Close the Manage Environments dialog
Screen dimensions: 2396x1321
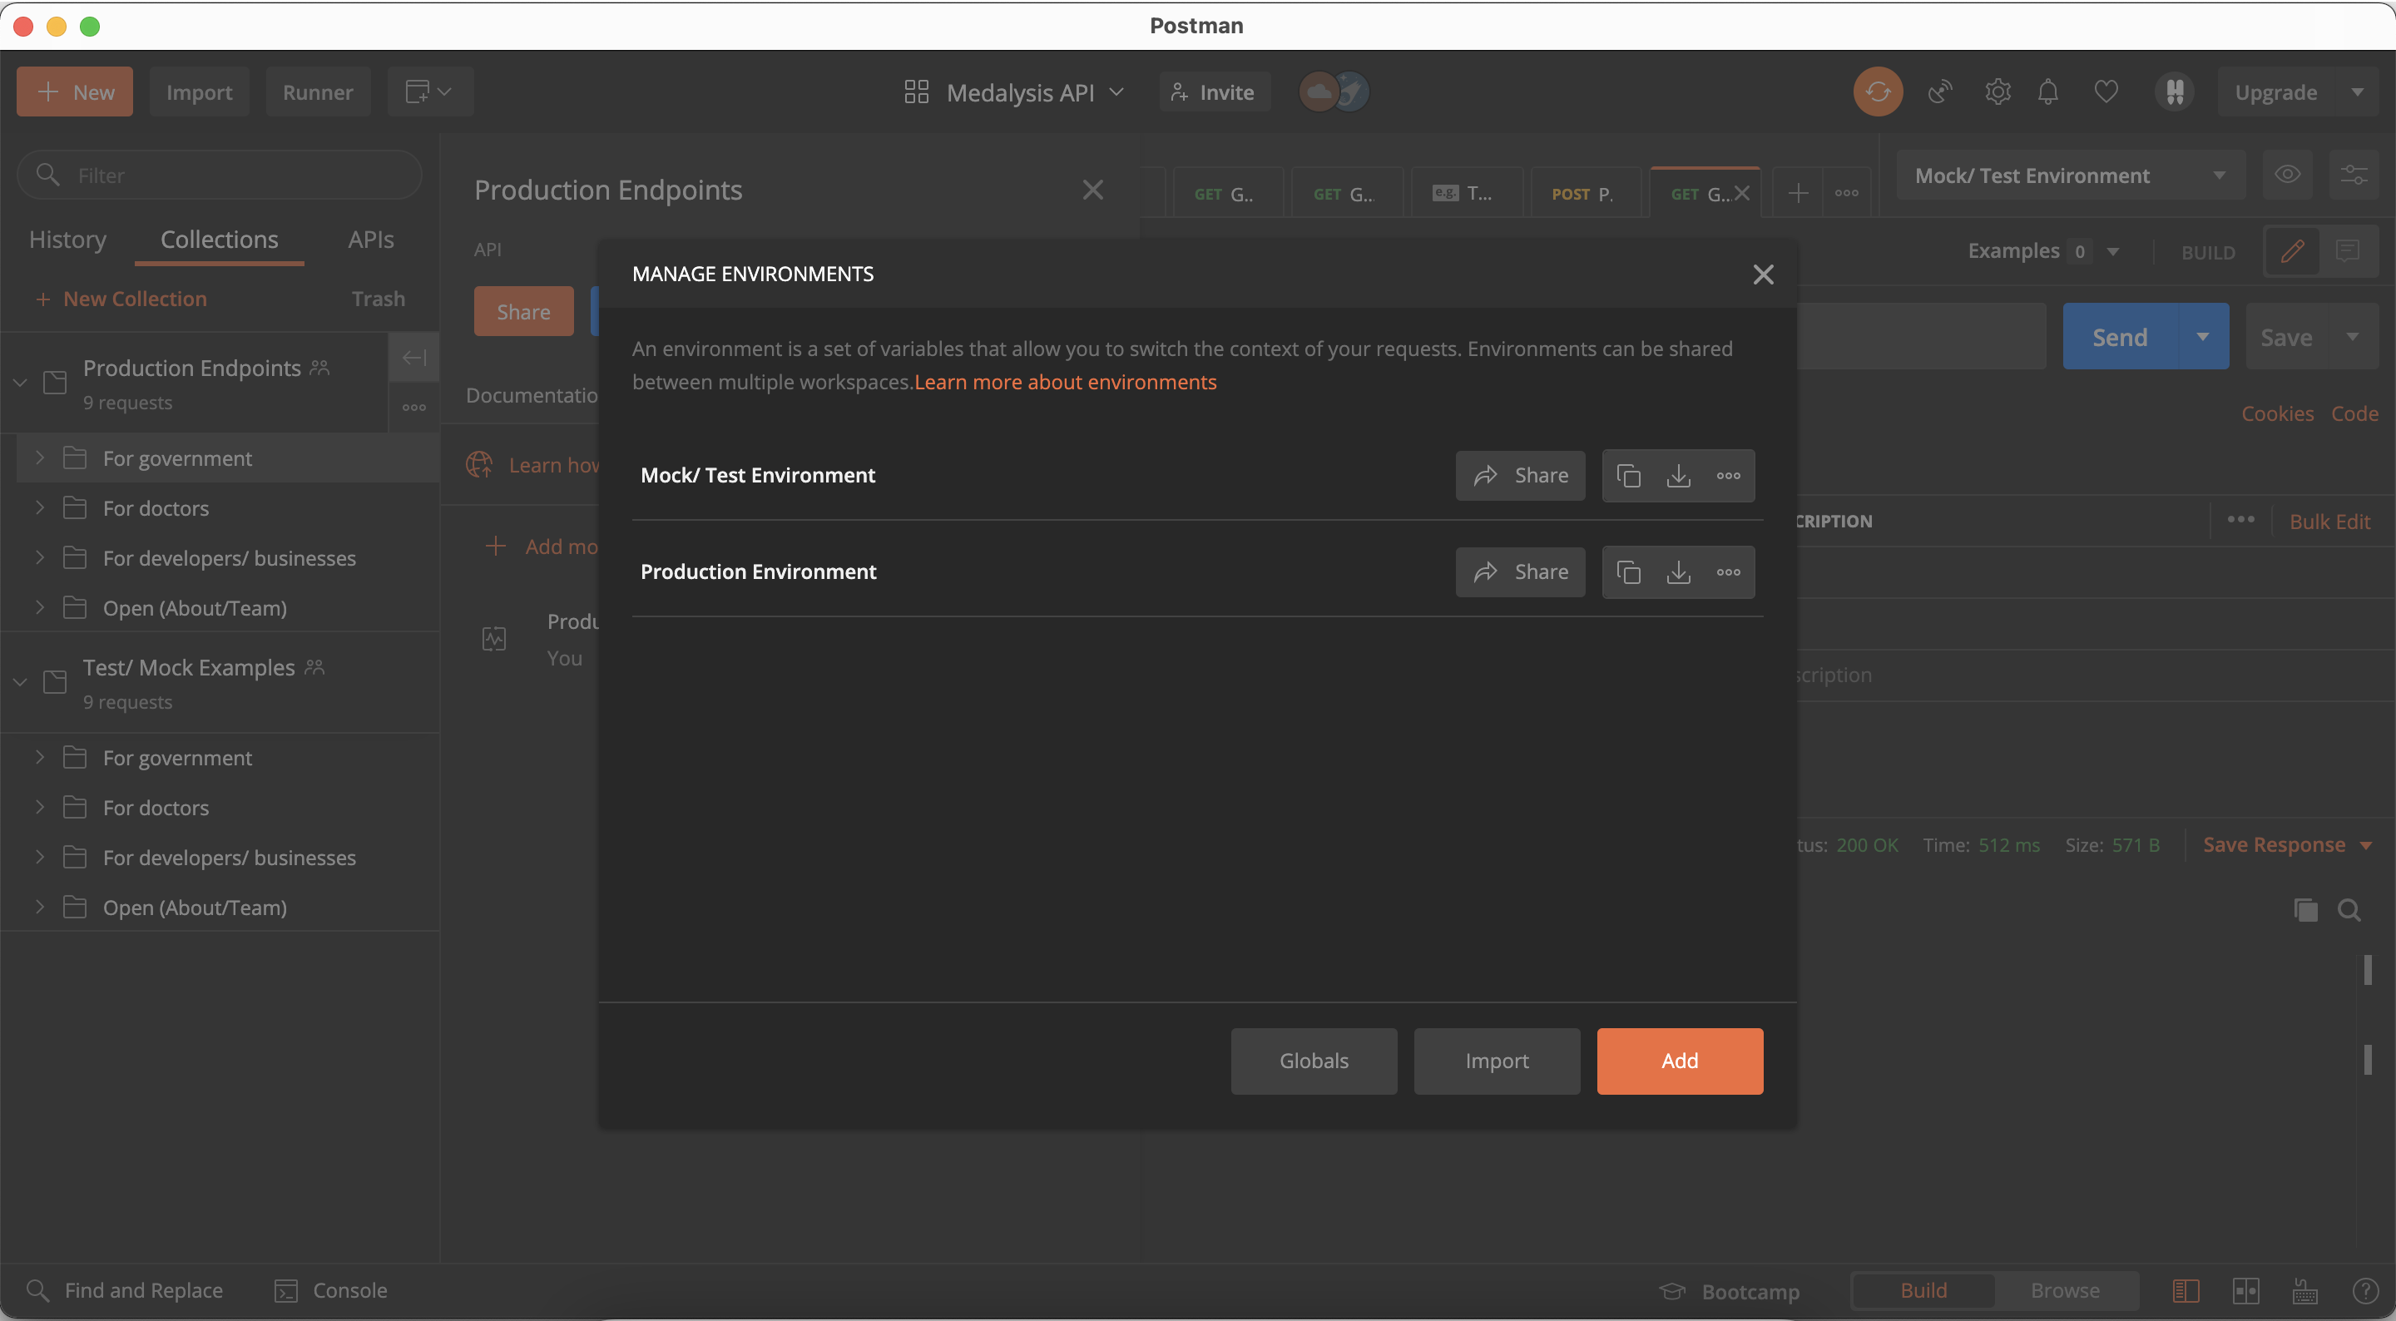pos(1763,275)
